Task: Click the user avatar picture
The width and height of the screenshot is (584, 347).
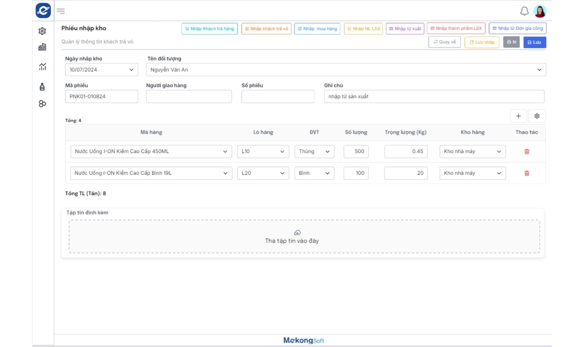Action: click(x=540, y=11)
